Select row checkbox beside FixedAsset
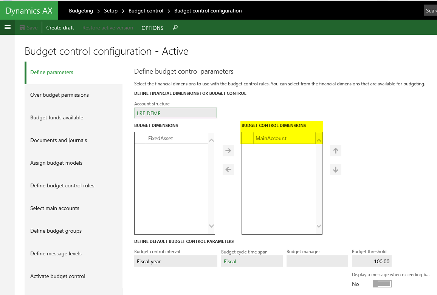 (140, 138)
